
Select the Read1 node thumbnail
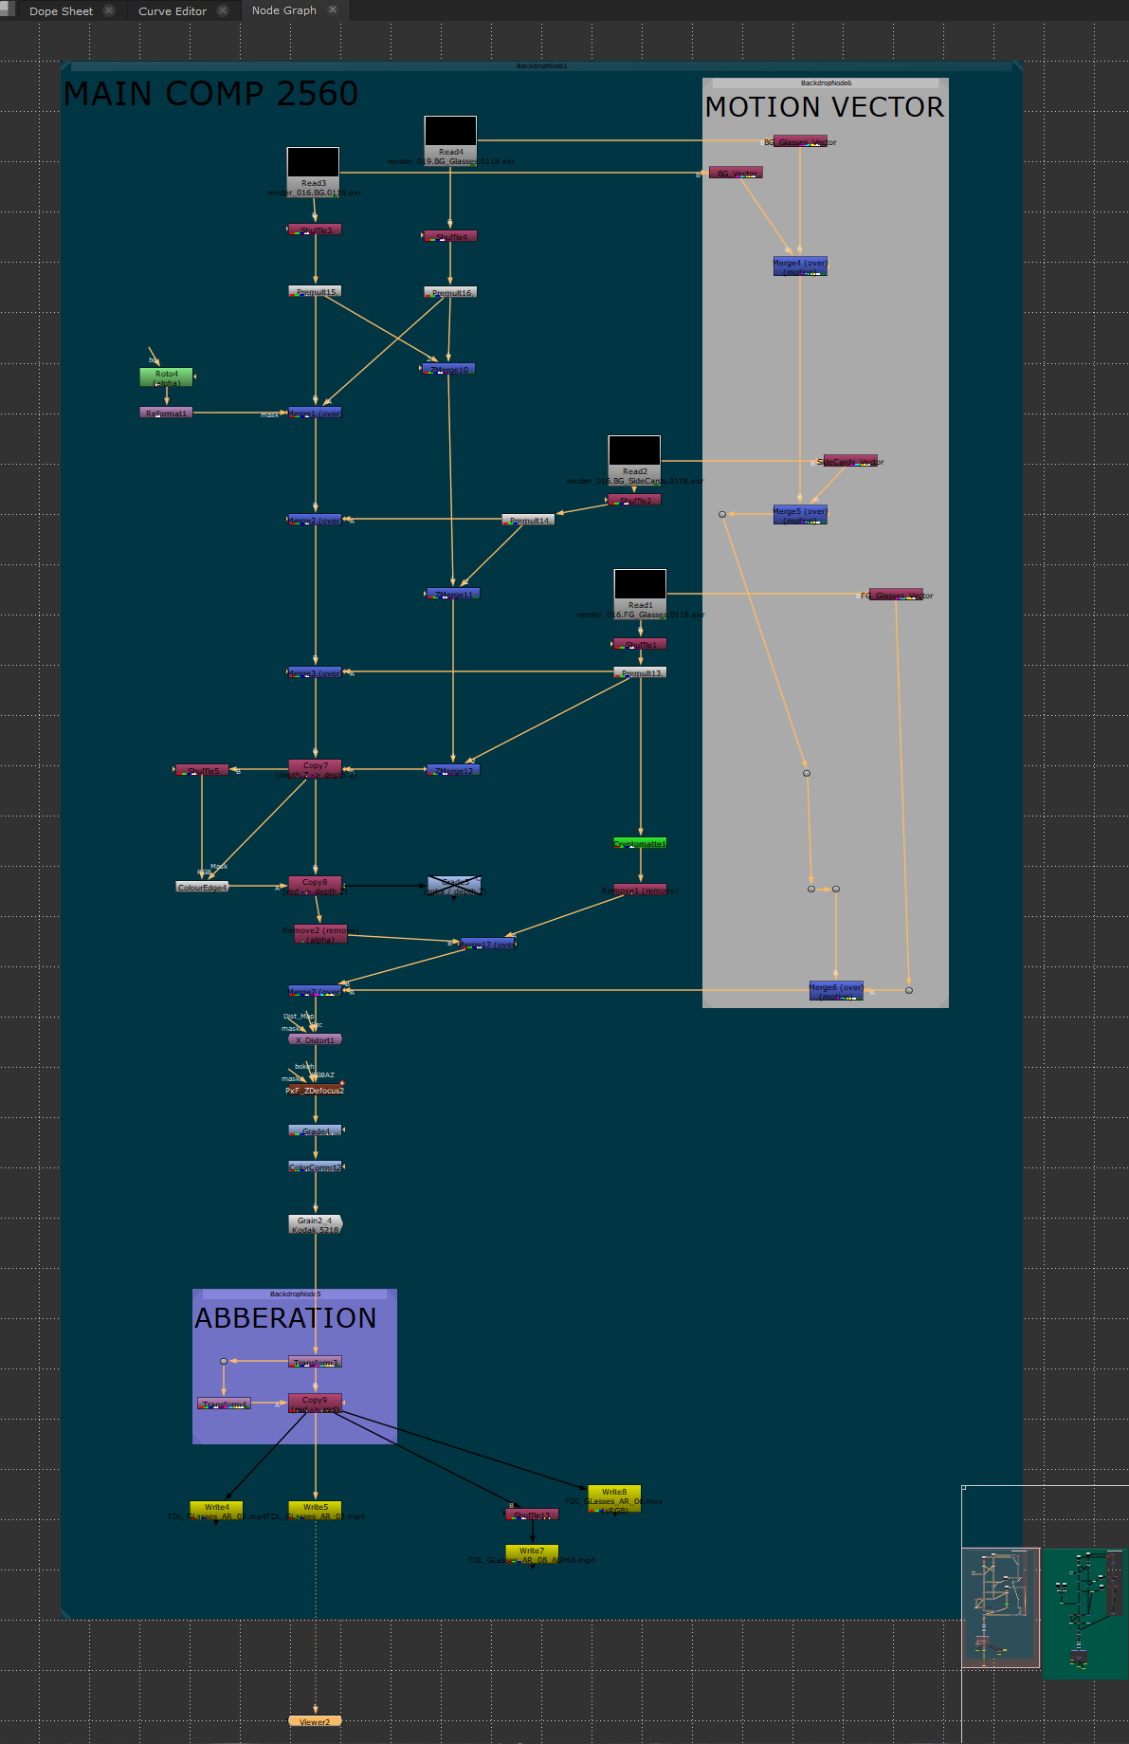(640, 584)
